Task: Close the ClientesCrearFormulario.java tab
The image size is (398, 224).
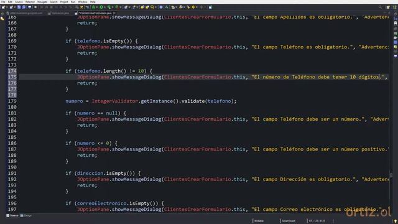Action: coord(114,13)
